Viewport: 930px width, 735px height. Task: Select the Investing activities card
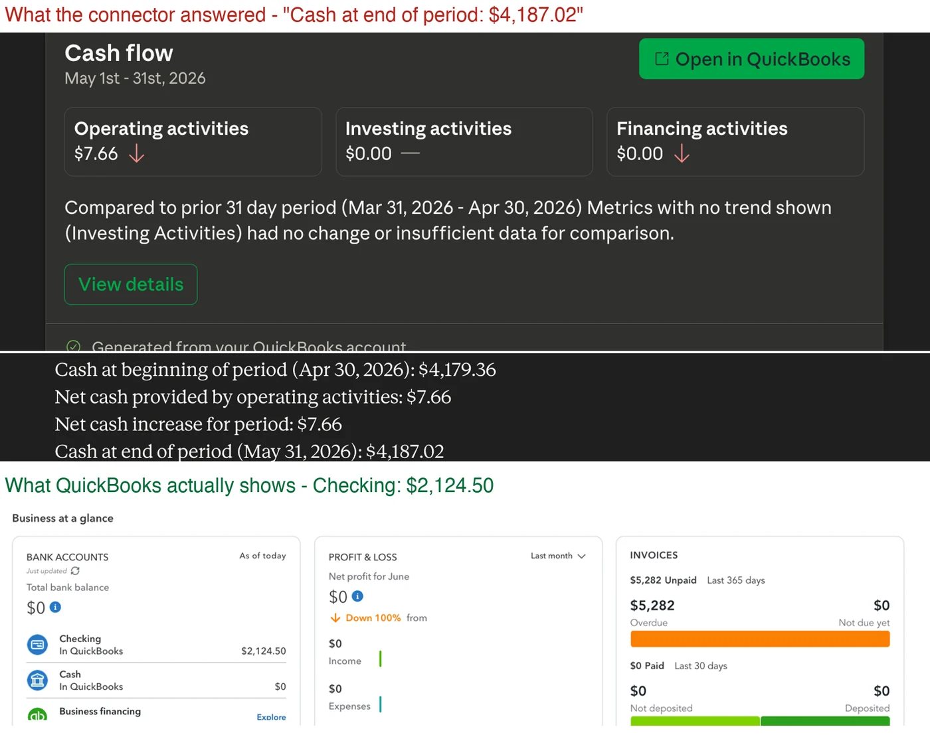tap(464, 141)
